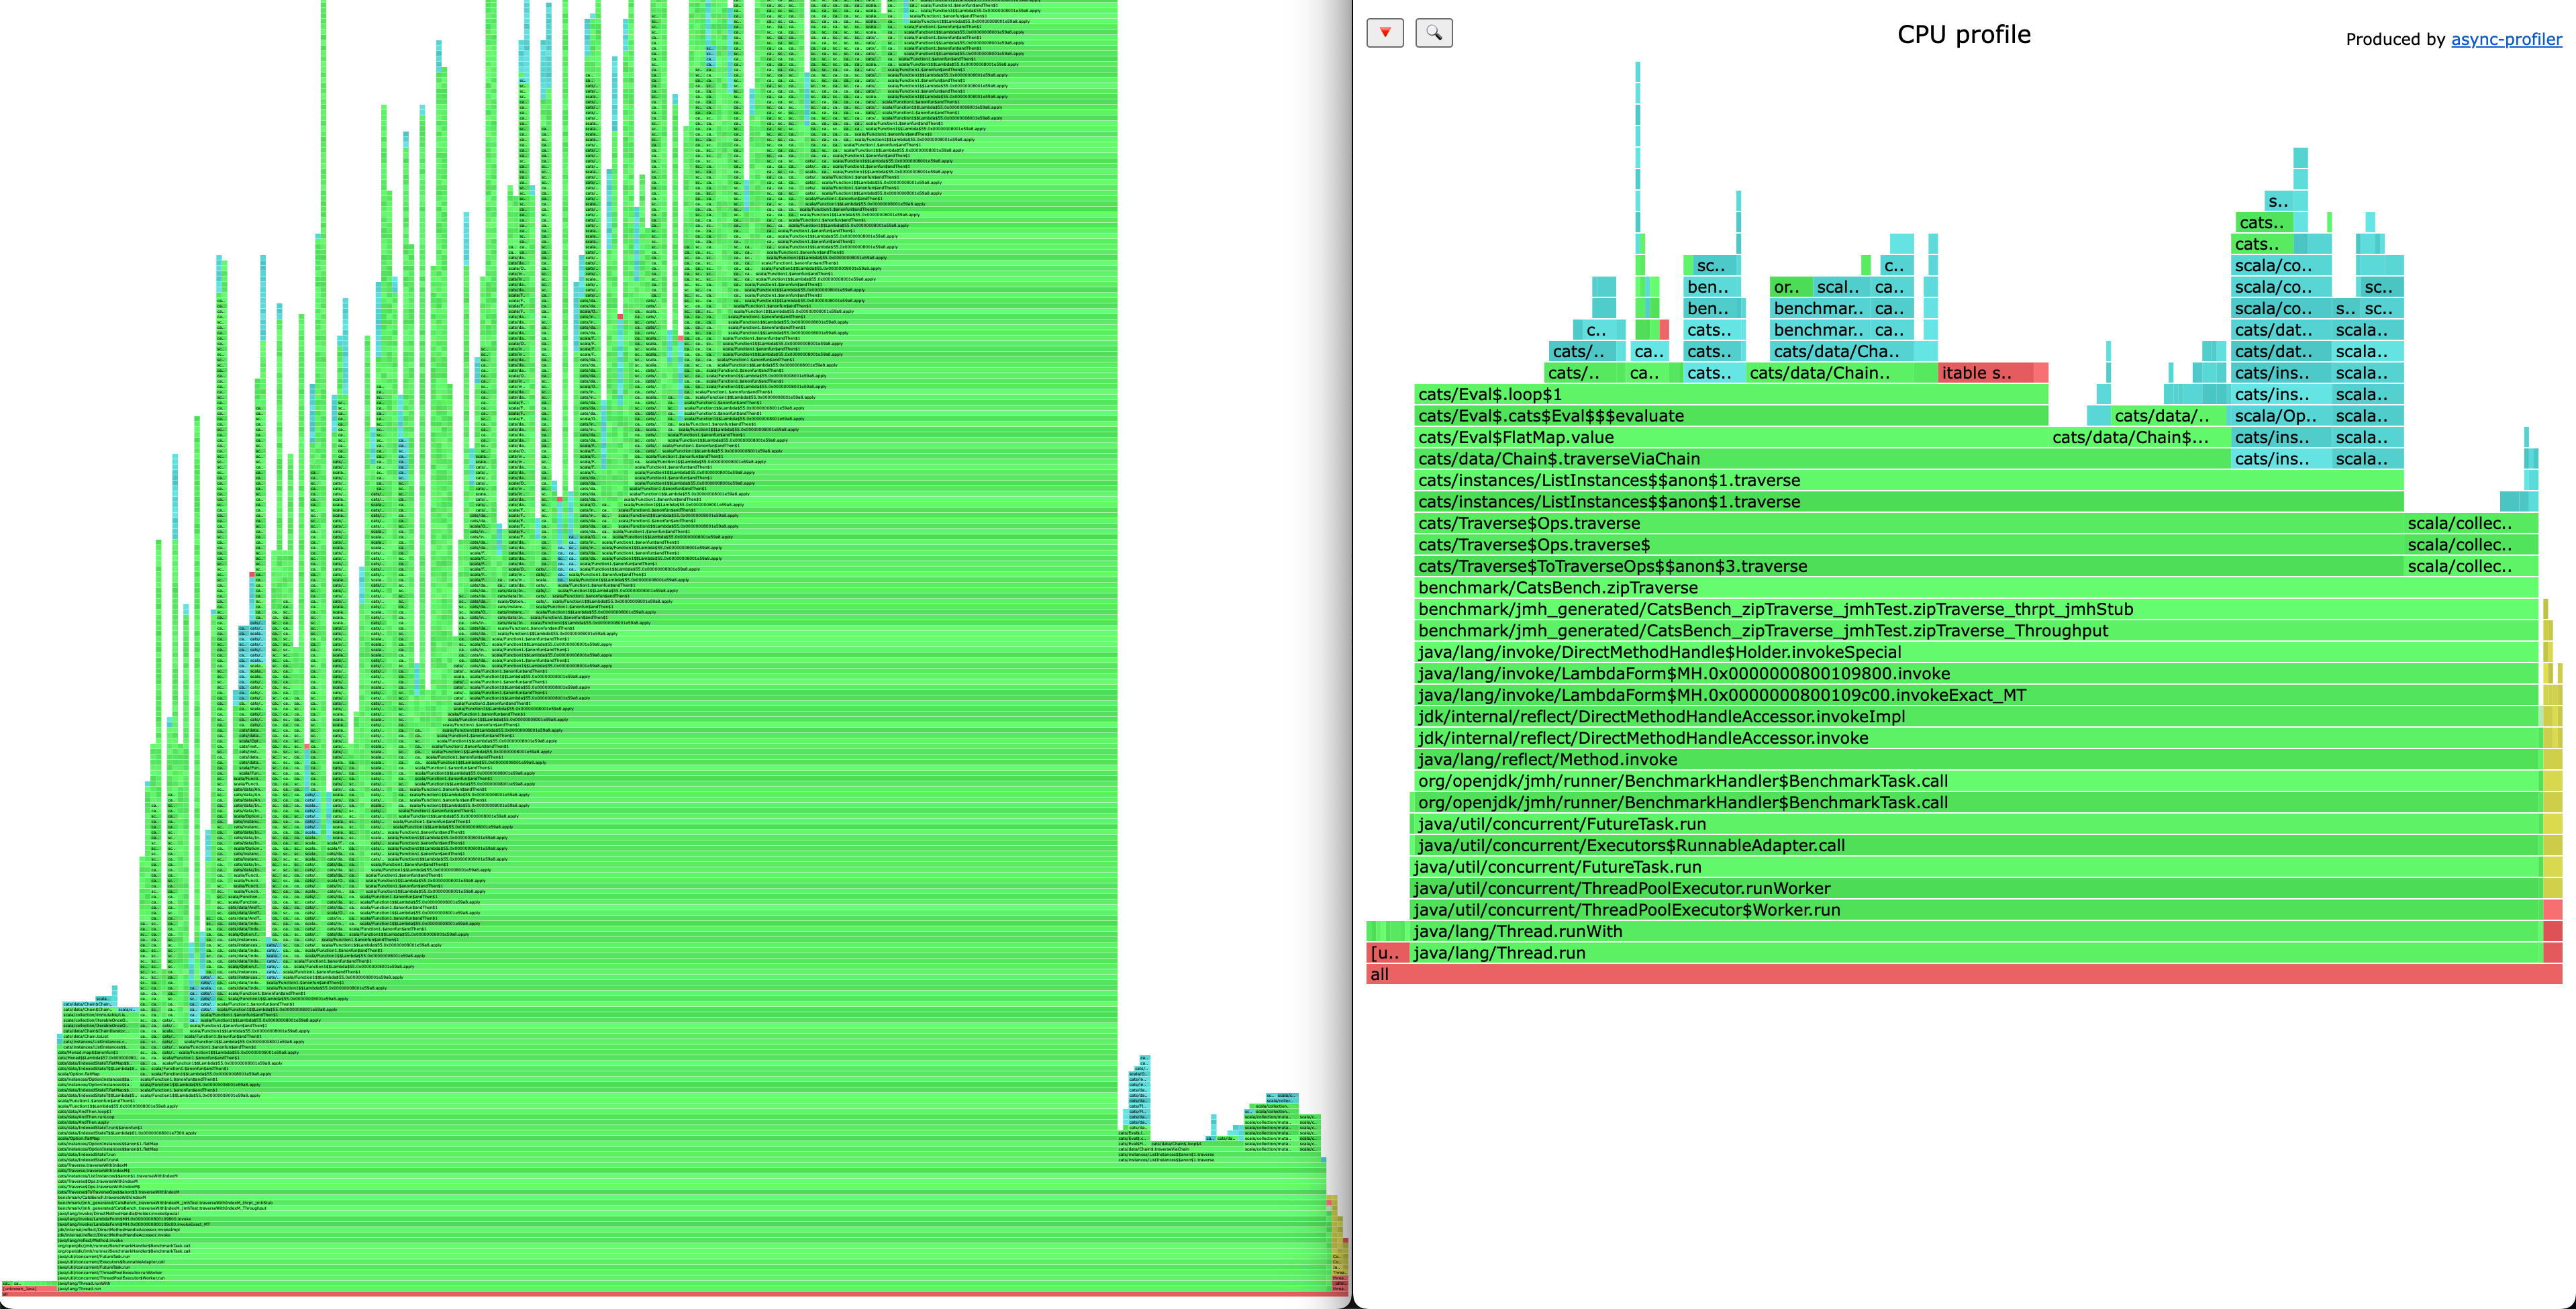Click scala/Option.flatMap frame in left graph

click(587, 1139)
